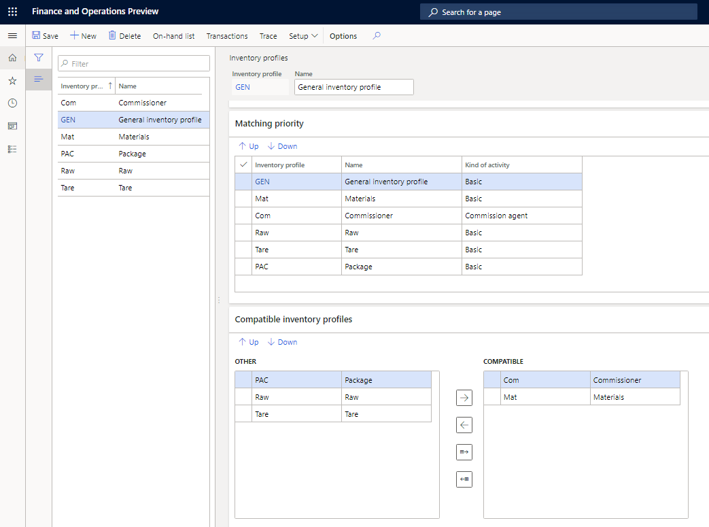709x527 pixels.
Task: Tick the row selector for Tare in Other list
Action: pyautogui.click(x=243, y=414)
